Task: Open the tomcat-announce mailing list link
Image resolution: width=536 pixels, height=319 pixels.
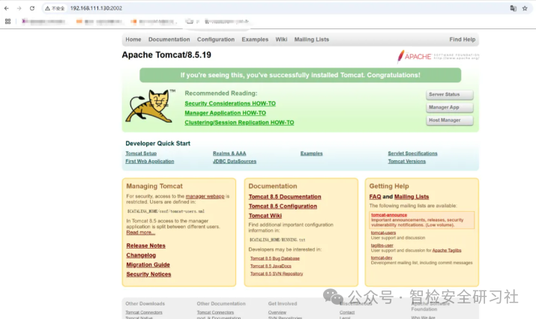Action: tap(389, 215)
